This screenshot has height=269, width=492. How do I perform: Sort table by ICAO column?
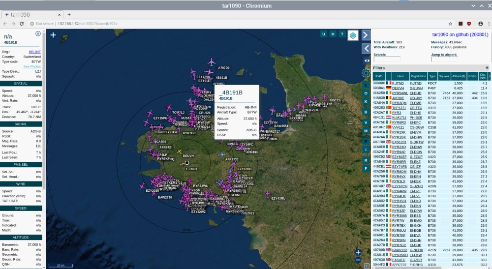point(379,76)
